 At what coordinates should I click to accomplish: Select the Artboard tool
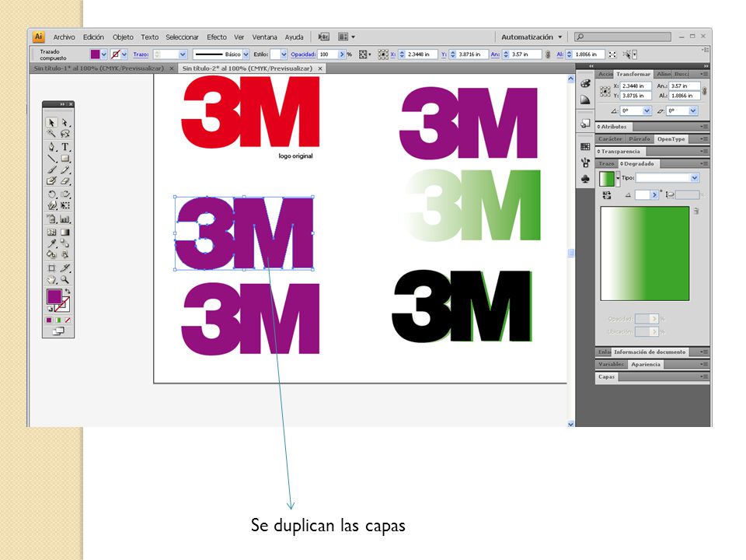click(x=52, y=268)
